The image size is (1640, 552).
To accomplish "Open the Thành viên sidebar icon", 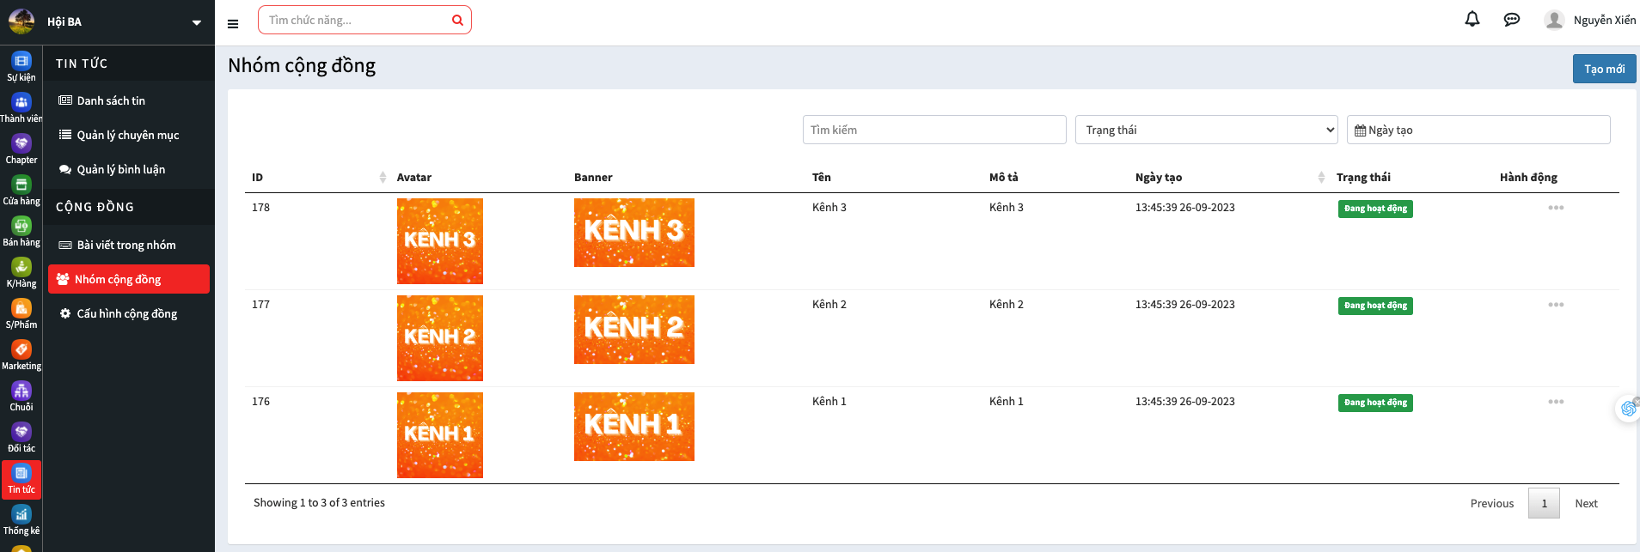I will (x=21, y=107).
